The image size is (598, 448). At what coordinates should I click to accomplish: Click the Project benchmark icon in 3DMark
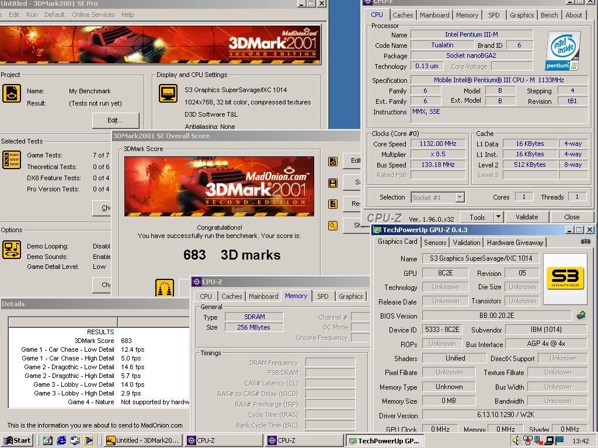coord(12,93)
